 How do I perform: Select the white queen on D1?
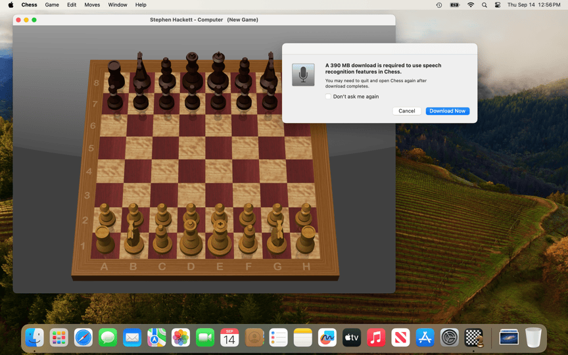[191, 239]
